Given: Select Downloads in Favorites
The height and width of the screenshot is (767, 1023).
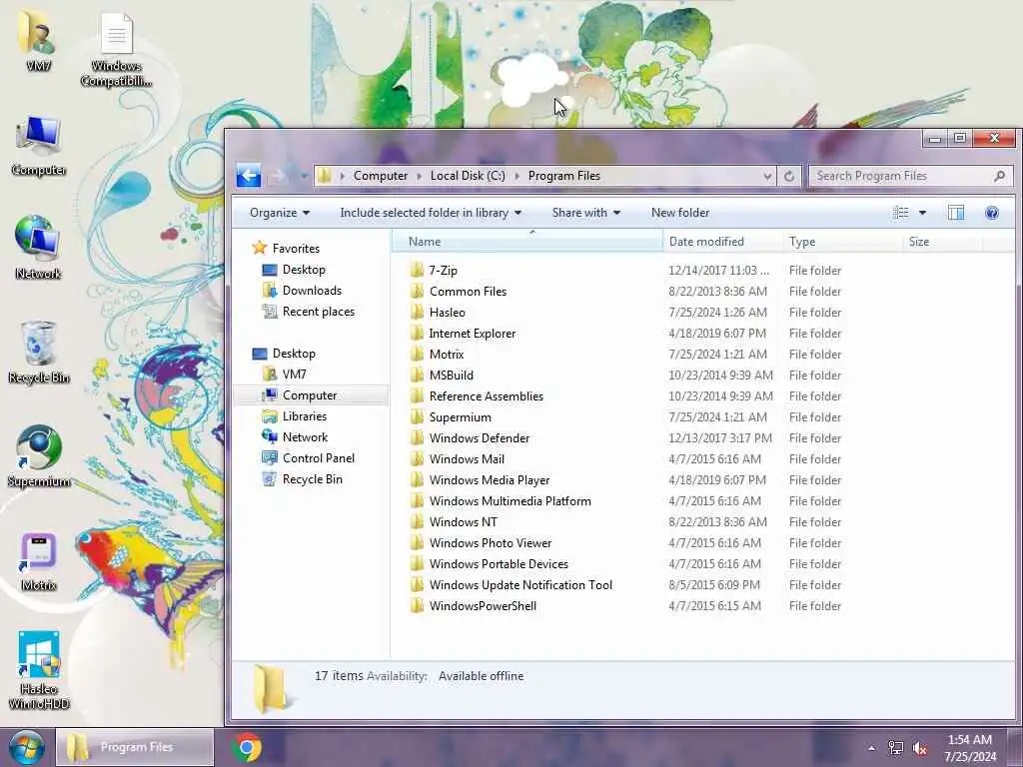Looking at the screenshot, I should pyautogui.click(x=312, y=291).
